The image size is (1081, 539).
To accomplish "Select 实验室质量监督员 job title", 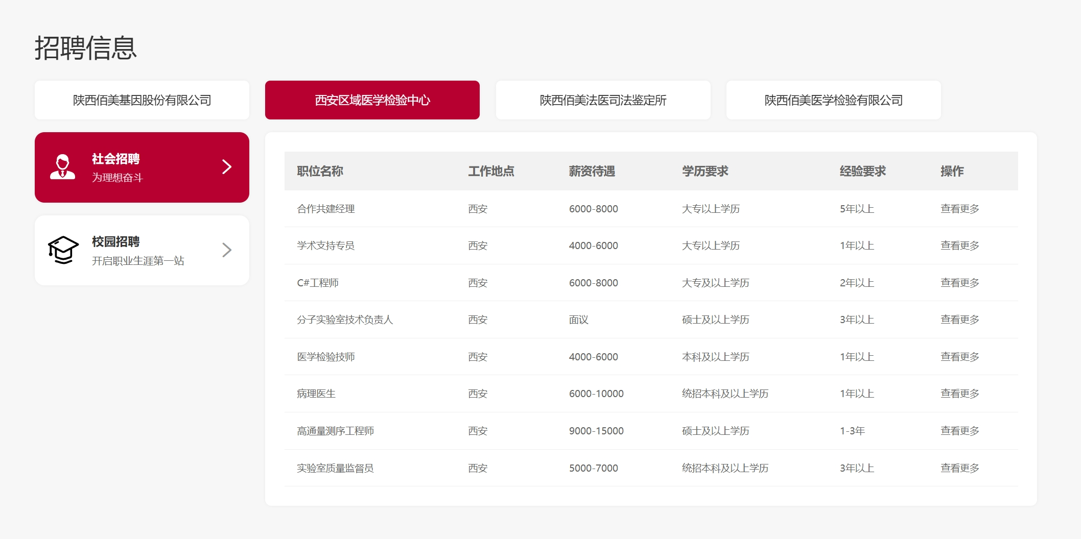I will coord(336,468).
